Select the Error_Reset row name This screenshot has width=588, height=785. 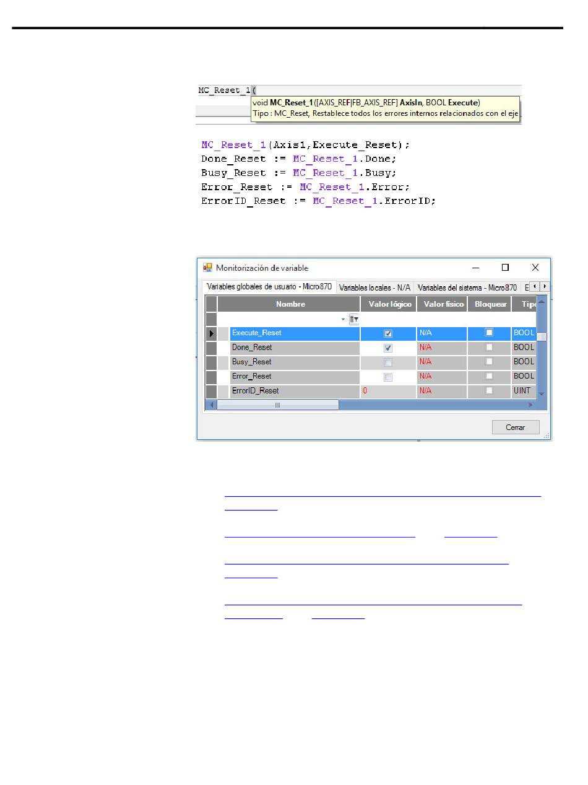coord(295,376)
